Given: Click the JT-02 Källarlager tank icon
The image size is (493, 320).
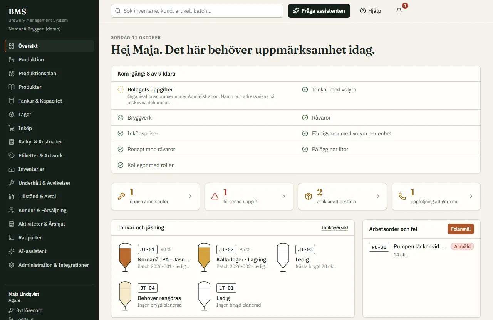Looking at the screenshot, I should (204, 257).
